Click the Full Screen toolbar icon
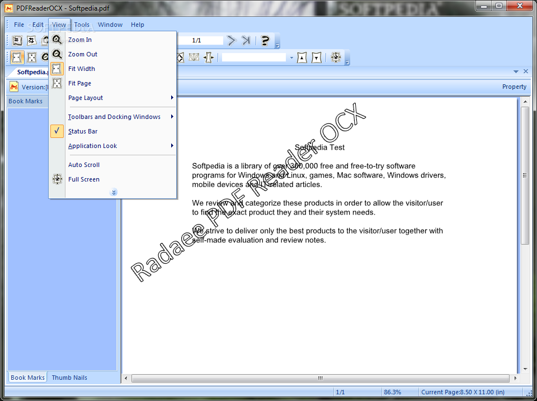Screen dimensions: 537x401 336,58
